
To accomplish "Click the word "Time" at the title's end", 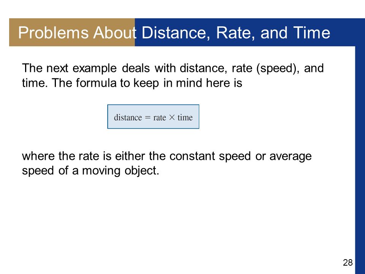I will tap(311, 32).
